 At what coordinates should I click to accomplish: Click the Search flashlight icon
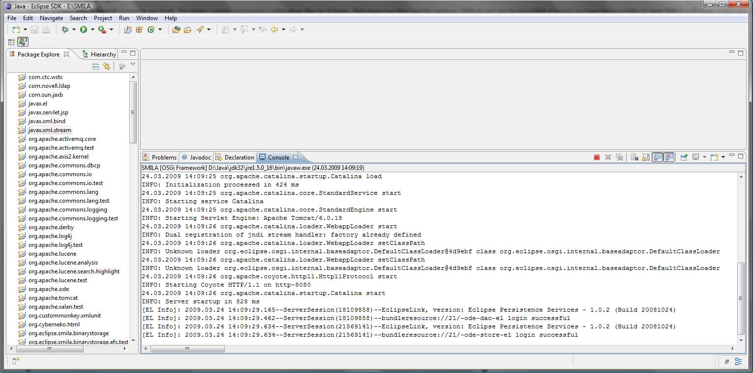point(200,30)
